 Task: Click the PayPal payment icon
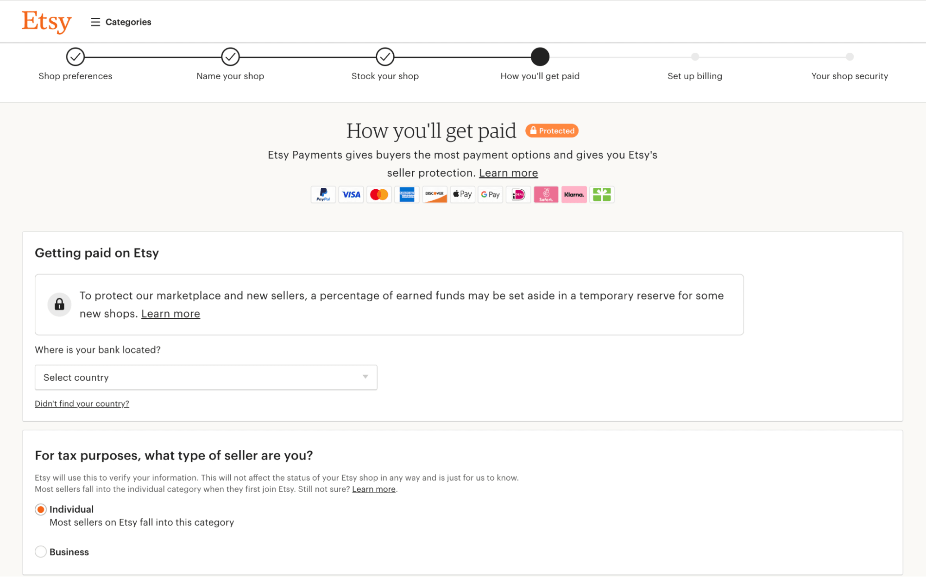coord(323,194)
